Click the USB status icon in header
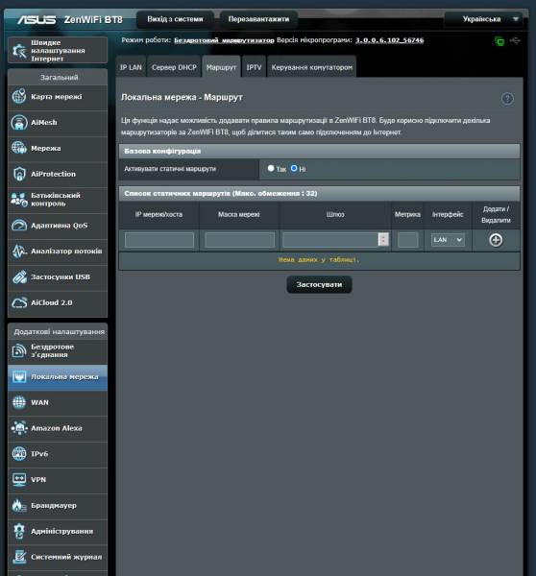536x576 pixels. pyautogui.click(x=515, y=40)
